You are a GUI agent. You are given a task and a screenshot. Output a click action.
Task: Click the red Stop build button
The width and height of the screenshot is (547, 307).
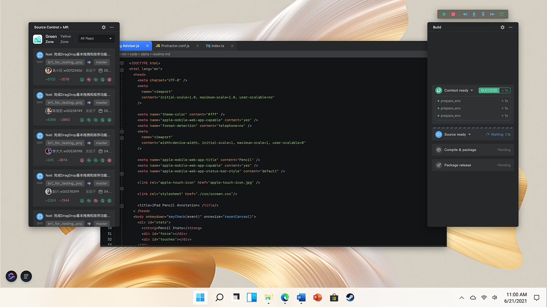click(453, 14)
